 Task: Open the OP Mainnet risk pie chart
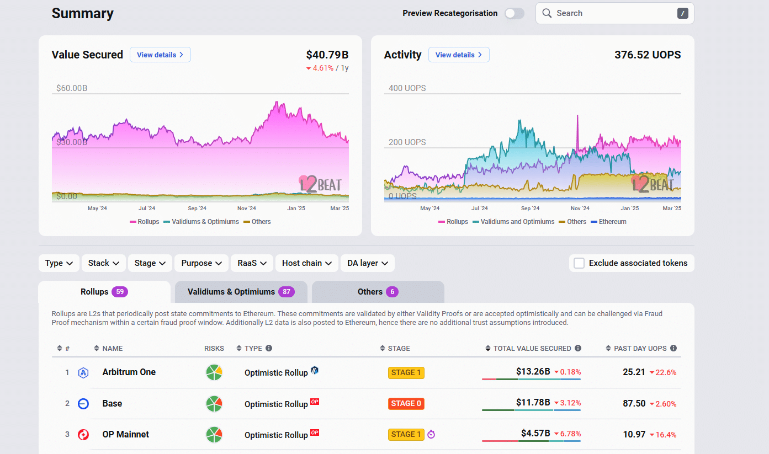point(214,435)
